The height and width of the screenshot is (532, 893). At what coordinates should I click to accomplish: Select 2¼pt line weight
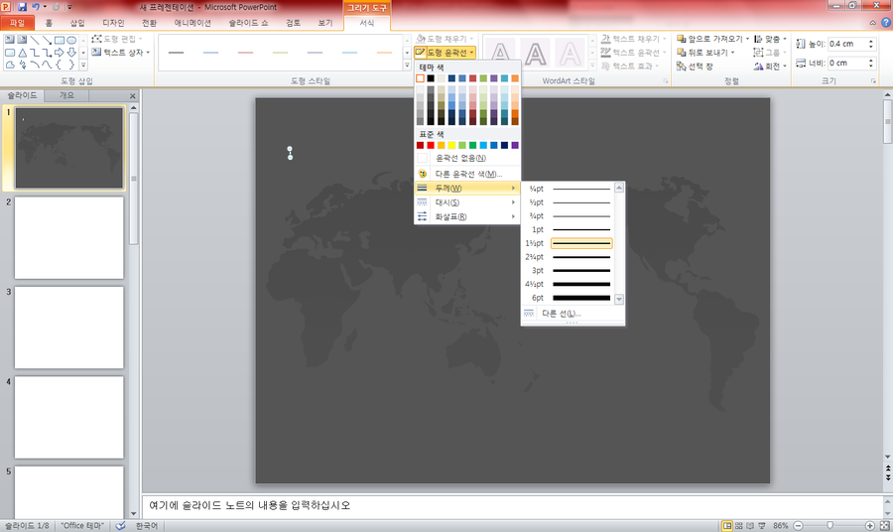click(568, 257)
